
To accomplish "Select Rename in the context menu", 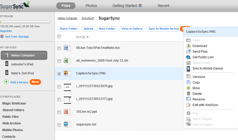I will click(199, 99).
